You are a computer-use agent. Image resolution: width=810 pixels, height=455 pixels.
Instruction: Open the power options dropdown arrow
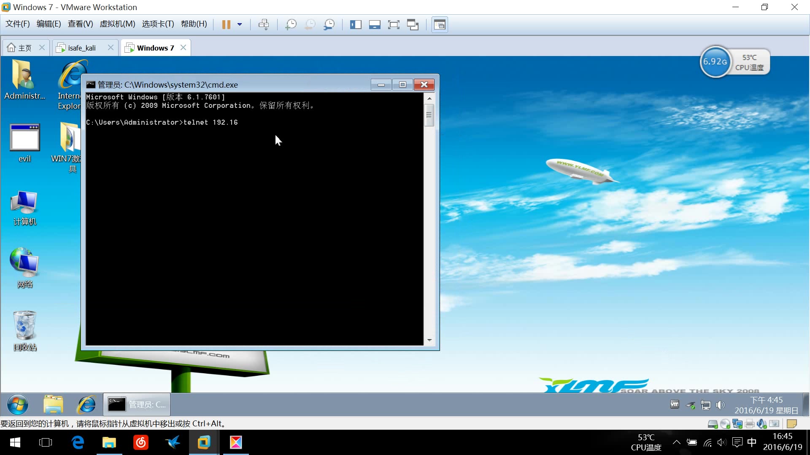coord(240,24)
